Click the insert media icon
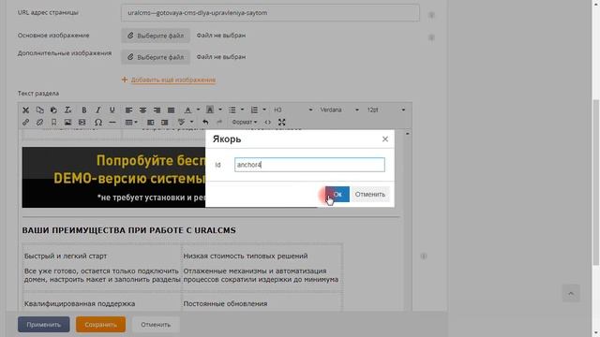This screenshot has height=337, width=600. (82, 123)
